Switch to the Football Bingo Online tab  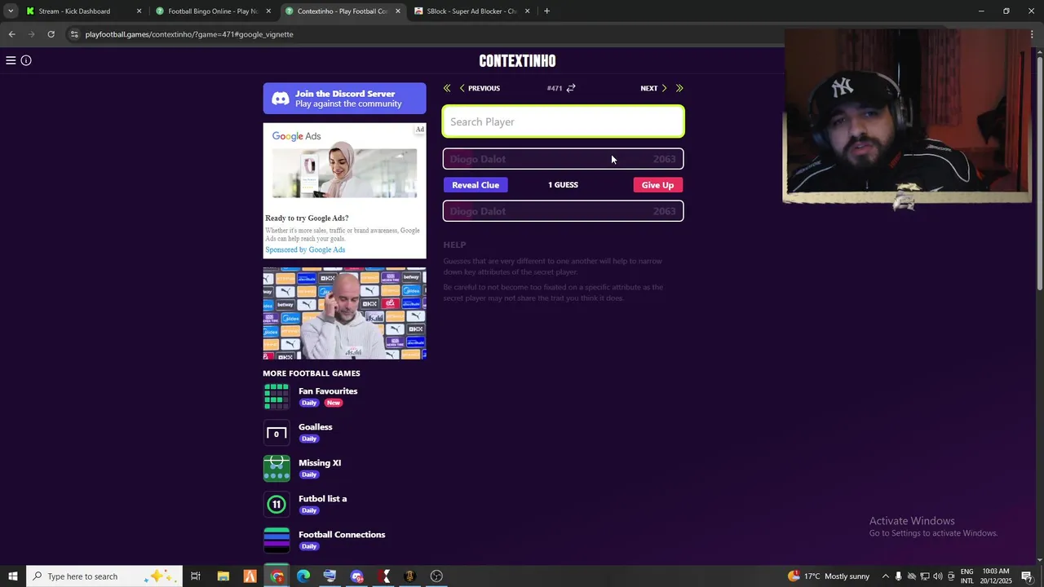coord(213,11)
